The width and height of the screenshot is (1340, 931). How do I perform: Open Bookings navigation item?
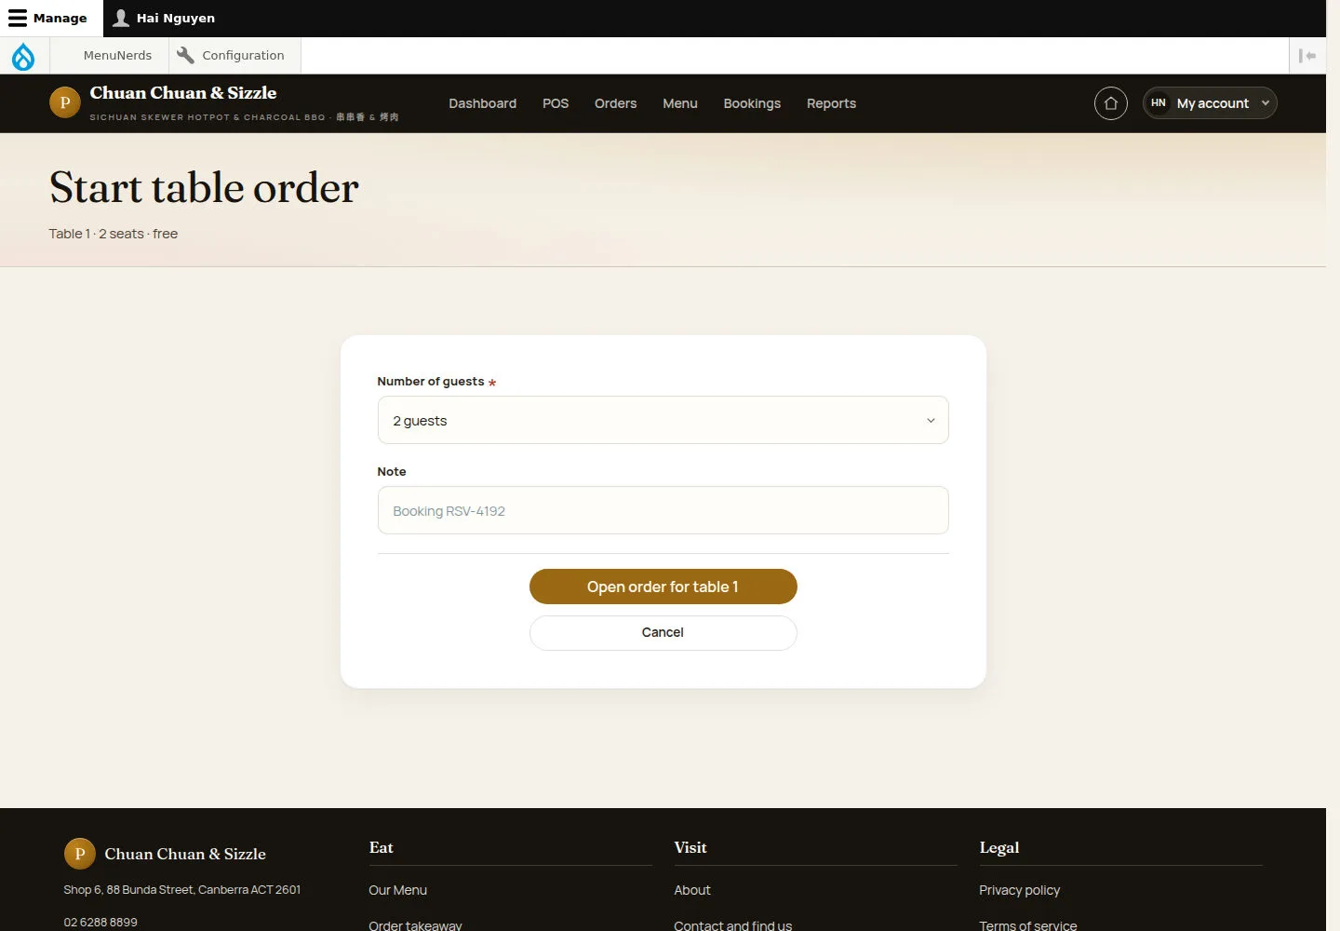pos(752,103)
